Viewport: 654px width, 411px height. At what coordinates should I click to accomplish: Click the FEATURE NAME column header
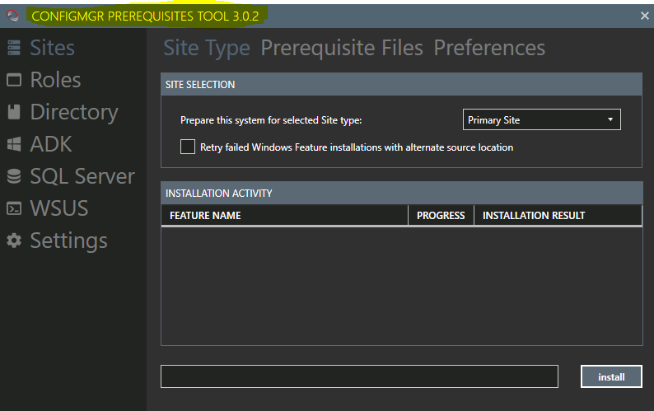pyautogui.click(x=284, y=215)
